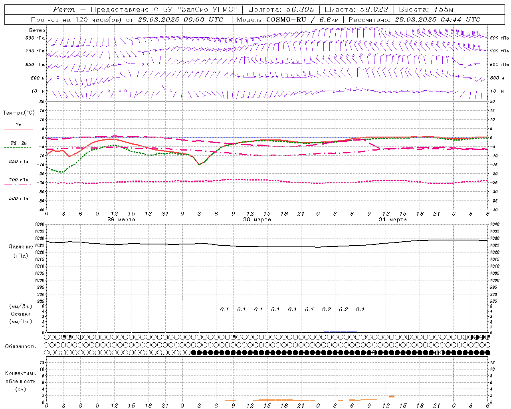
Task: Click the 'Давление' pressure panel label
Action: tap(21, 247)
